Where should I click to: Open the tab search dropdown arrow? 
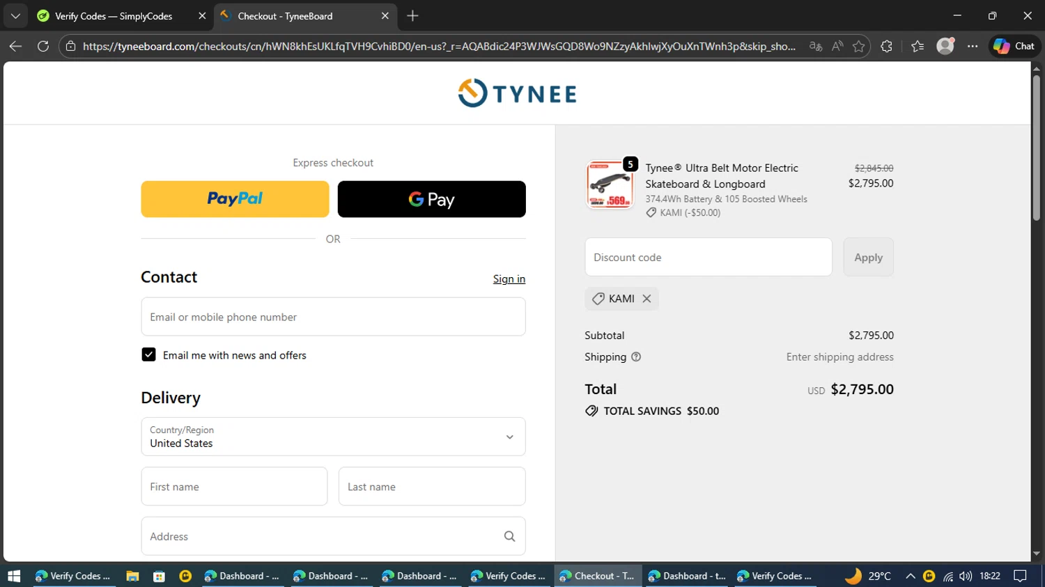tap(15, 15)
